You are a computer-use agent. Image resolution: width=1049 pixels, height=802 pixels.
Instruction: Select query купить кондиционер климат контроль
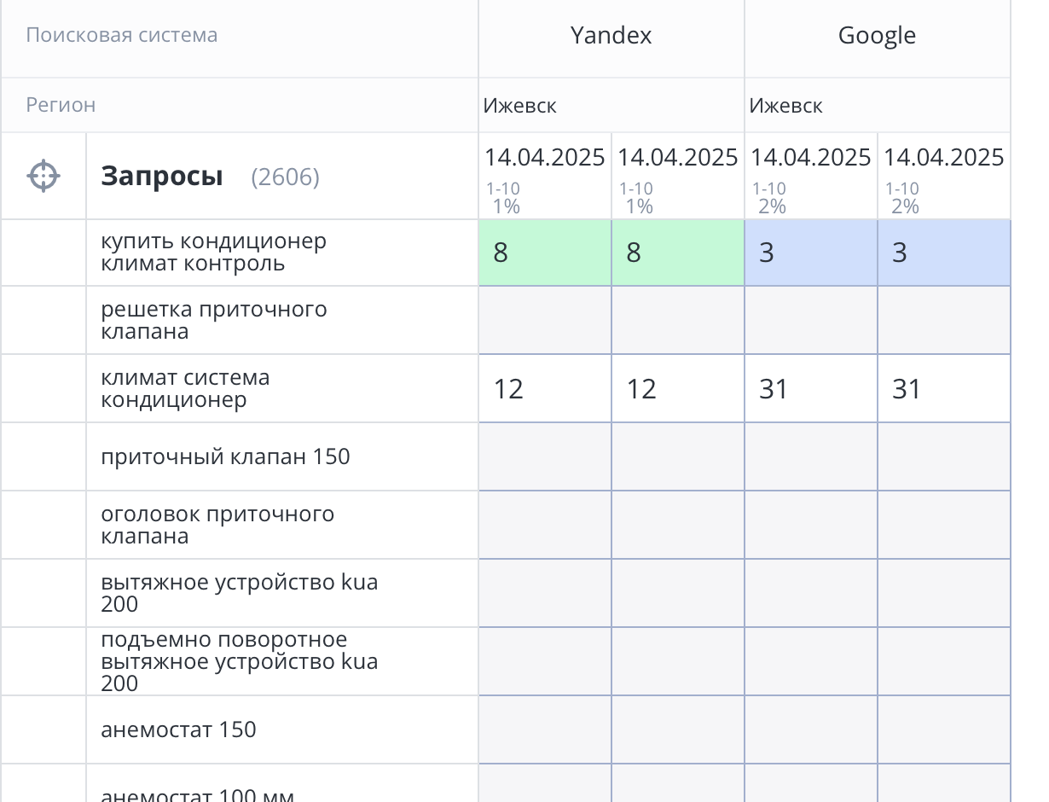tap(214, 253)
